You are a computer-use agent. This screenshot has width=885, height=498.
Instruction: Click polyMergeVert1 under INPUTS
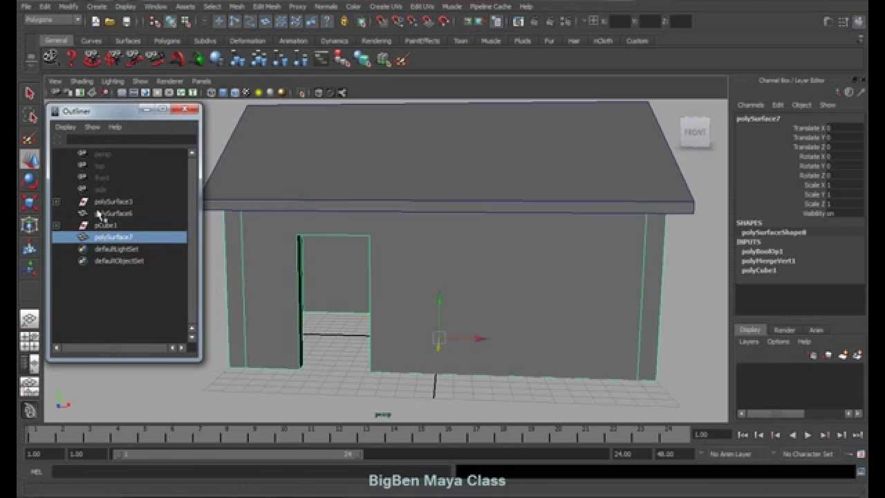[768, 261]
